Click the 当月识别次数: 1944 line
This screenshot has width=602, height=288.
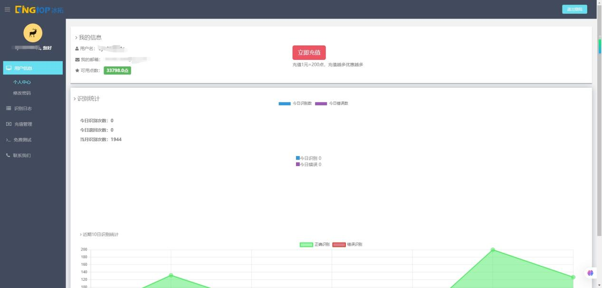[x=101, y=139]
